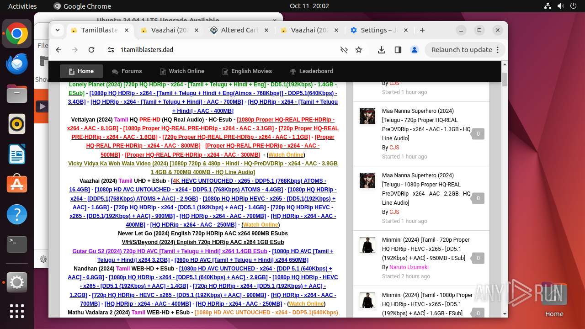Click Mathu Vadalara 2 1080p HD AVC link

coord(266,313)
